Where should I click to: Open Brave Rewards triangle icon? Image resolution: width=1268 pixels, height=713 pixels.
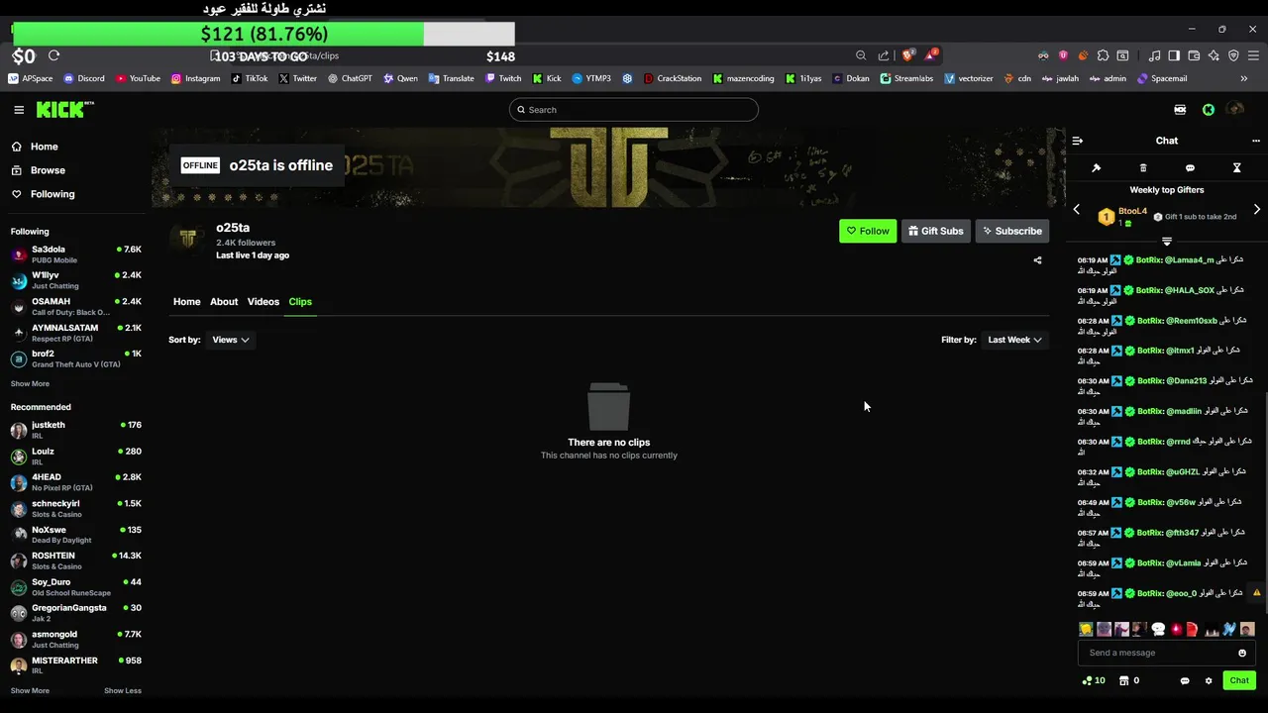[x=930, y=55]
